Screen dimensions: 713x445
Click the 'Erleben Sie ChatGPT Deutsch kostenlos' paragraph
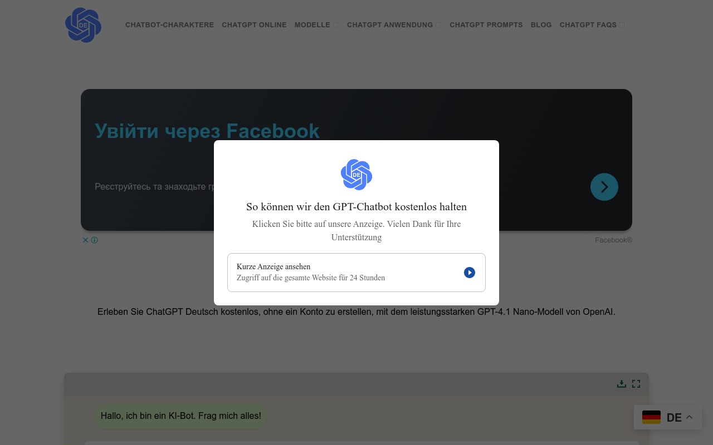pos(356,312)
